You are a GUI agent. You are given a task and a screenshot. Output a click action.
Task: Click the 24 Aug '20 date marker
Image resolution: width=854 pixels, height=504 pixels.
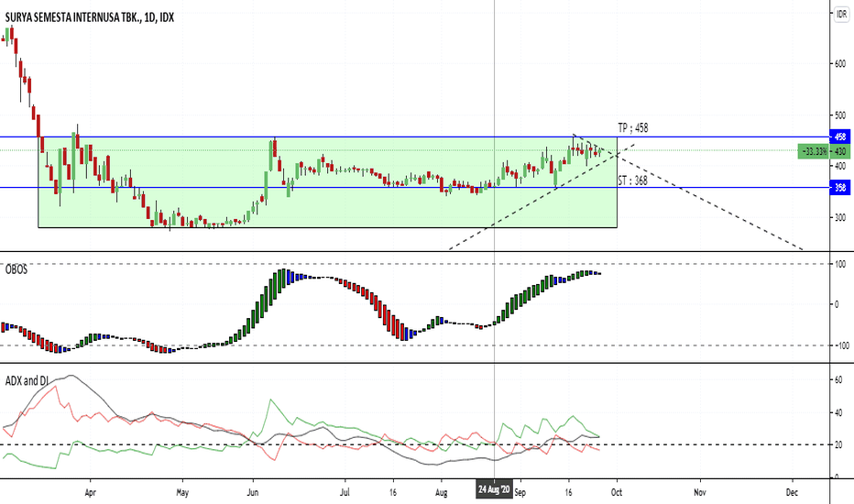coord(494,490)
